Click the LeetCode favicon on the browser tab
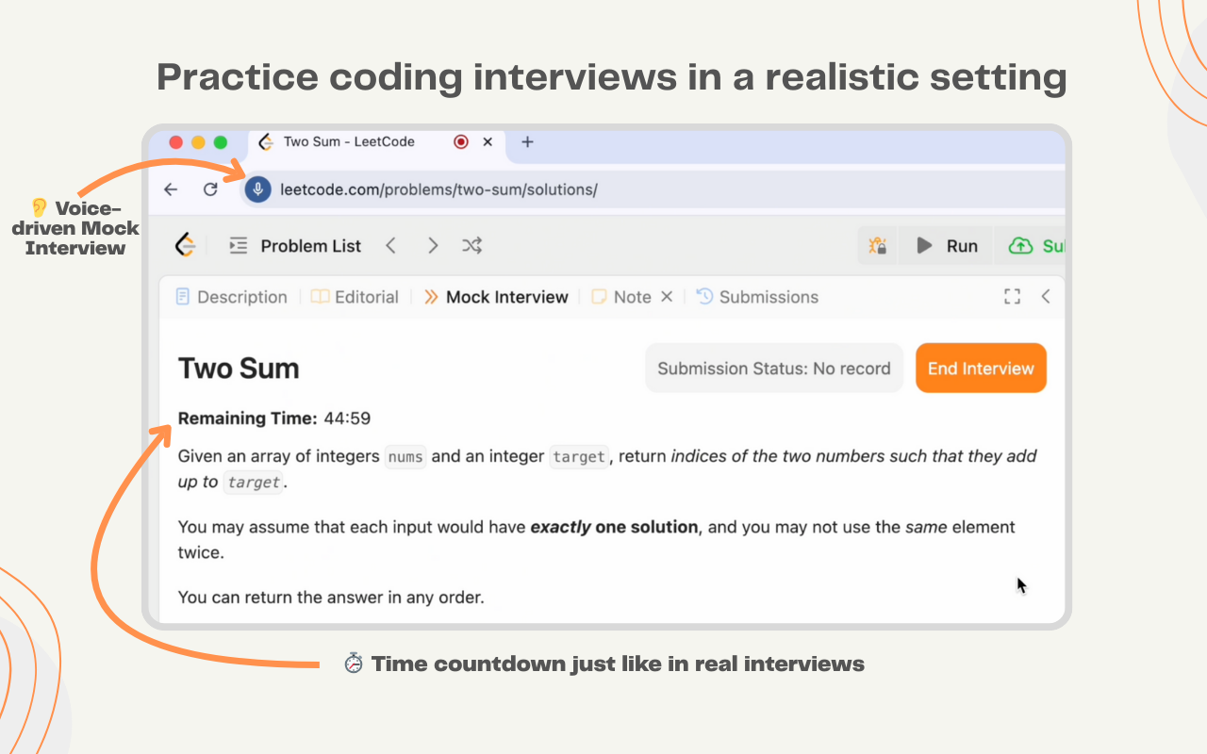 (266, 142)
